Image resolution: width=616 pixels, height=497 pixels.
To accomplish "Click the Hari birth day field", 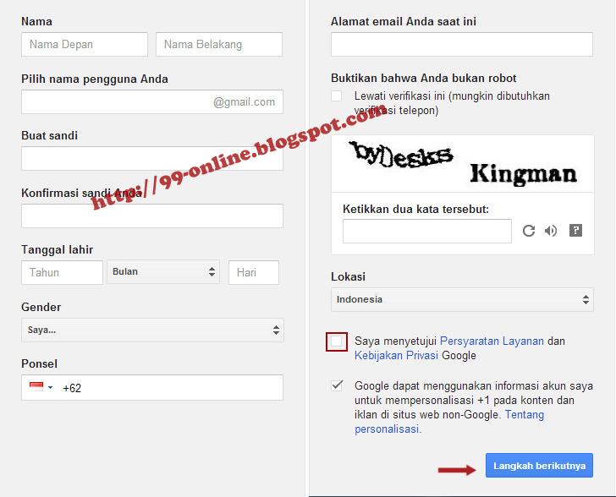I will point(254,272).
